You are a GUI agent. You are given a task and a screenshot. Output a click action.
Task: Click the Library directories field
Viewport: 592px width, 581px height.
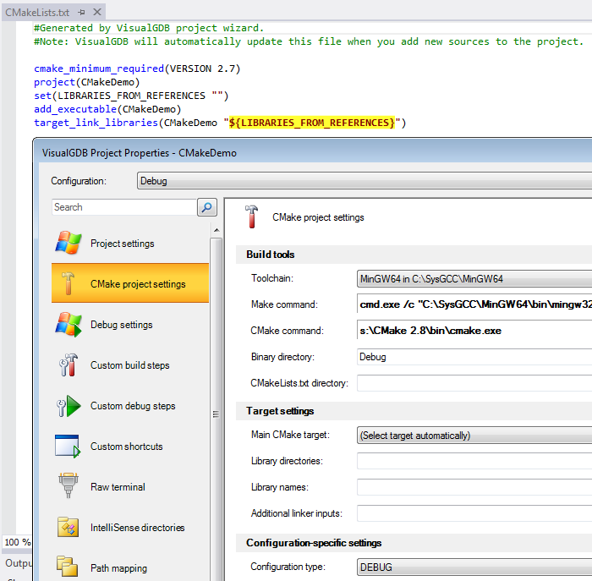tap(474, 461)
